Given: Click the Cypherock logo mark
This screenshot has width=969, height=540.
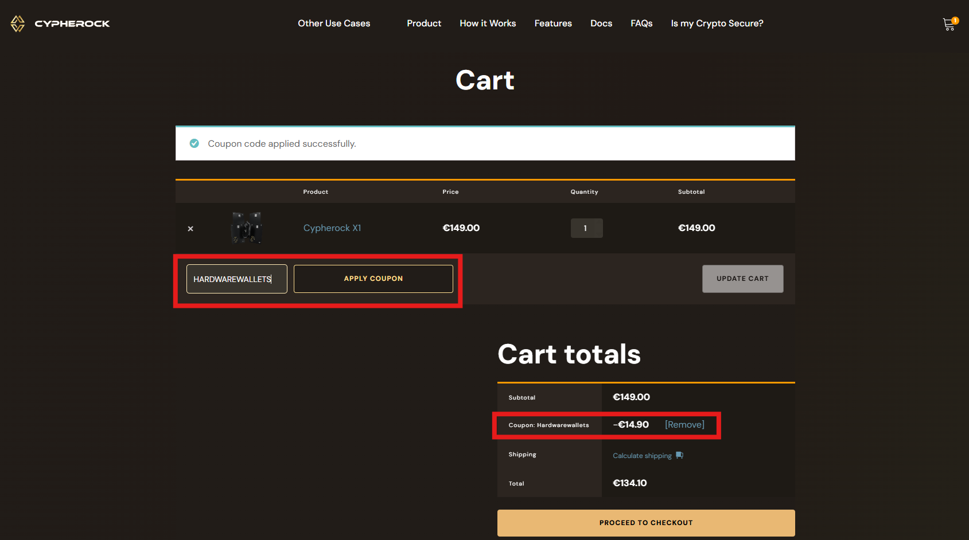Looking at the screenshot, I should click(x=17, y=23).
